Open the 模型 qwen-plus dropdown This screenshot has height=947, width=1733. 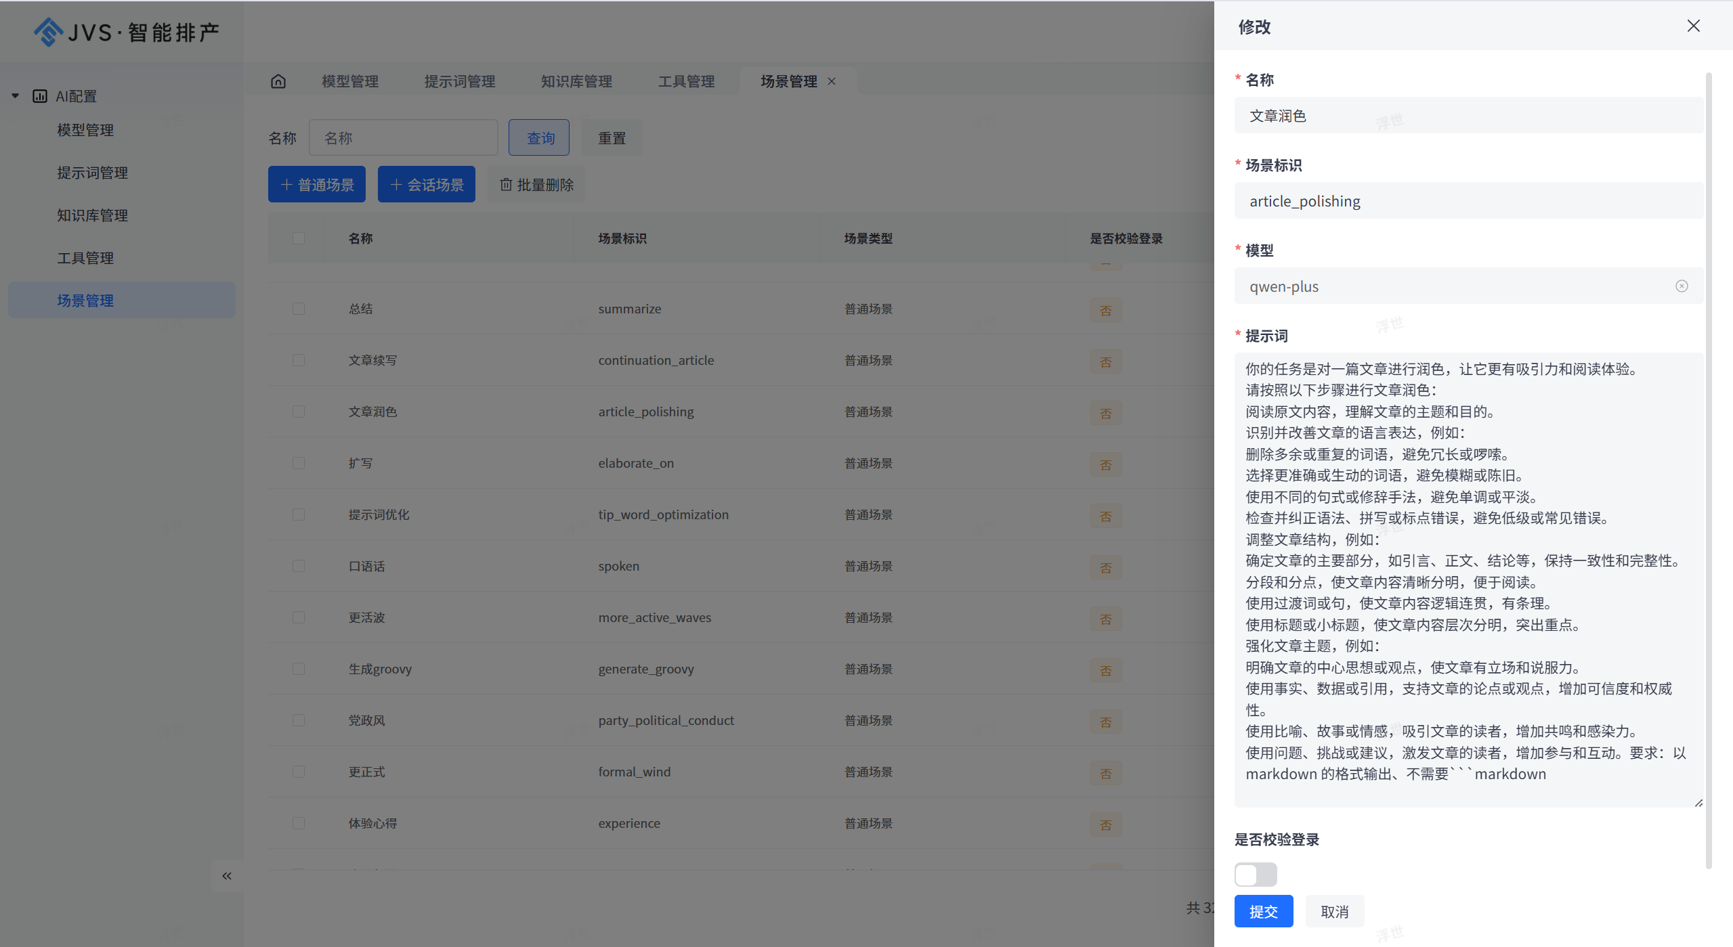pos(1456,286)
